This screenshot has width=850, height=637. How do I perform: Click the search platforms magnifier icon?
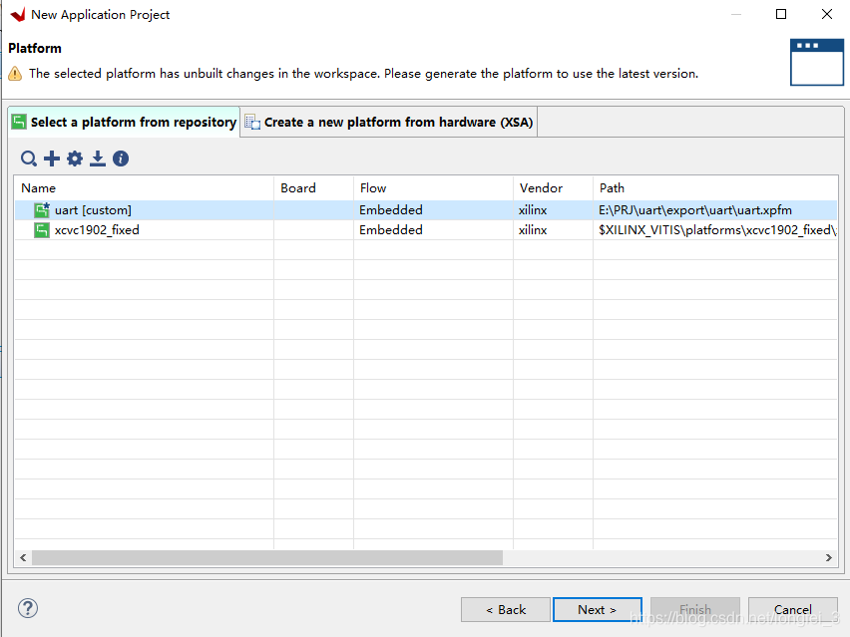coord(29,159)
